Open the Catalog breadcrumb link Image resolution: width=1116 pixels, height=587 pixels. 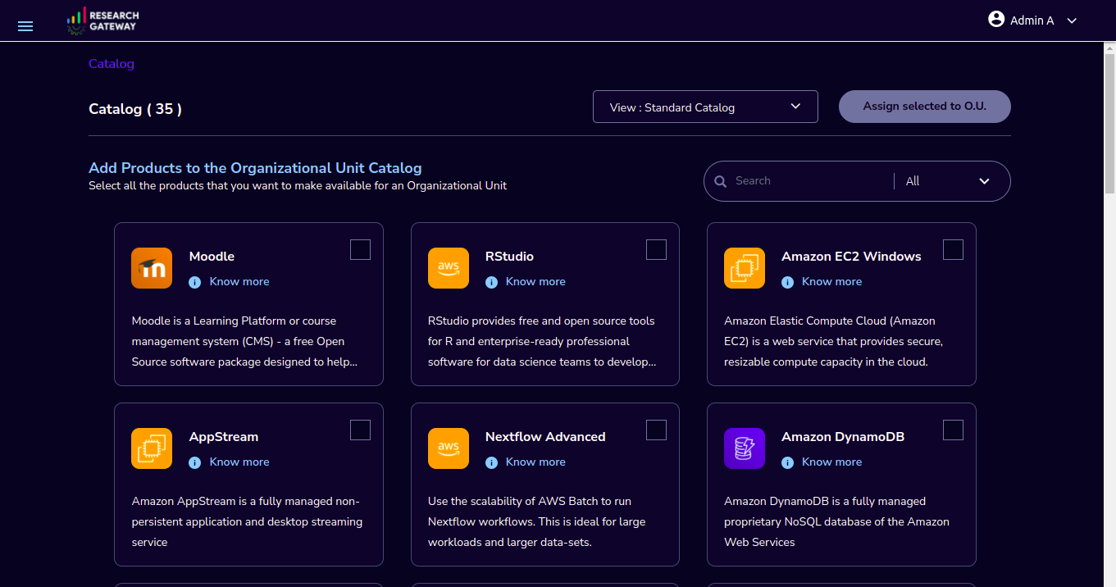(x=112, y=63)
